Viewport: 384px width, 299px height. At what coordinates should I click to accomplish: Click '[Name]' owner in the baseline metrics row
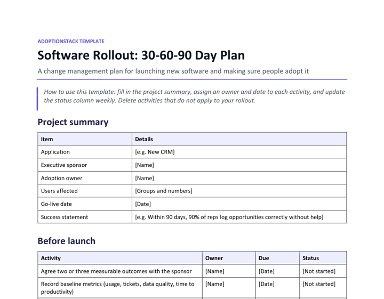[229, 288]
